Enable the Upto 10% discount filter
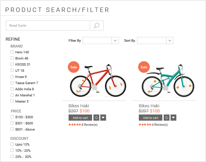206x162 pixels. 12,144
